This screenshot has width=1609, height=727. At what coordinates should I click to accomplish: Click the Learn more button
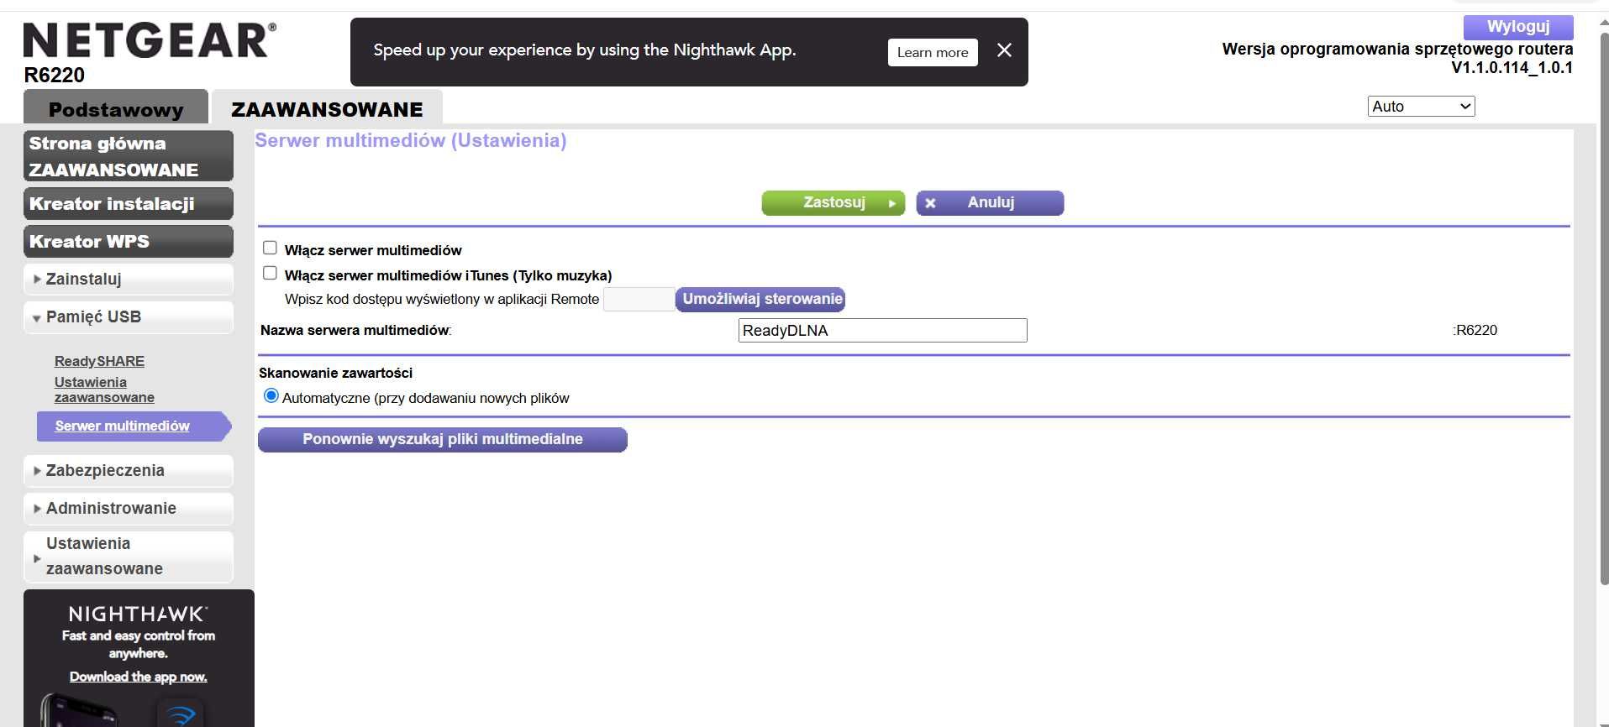click(x=933, y=52)
